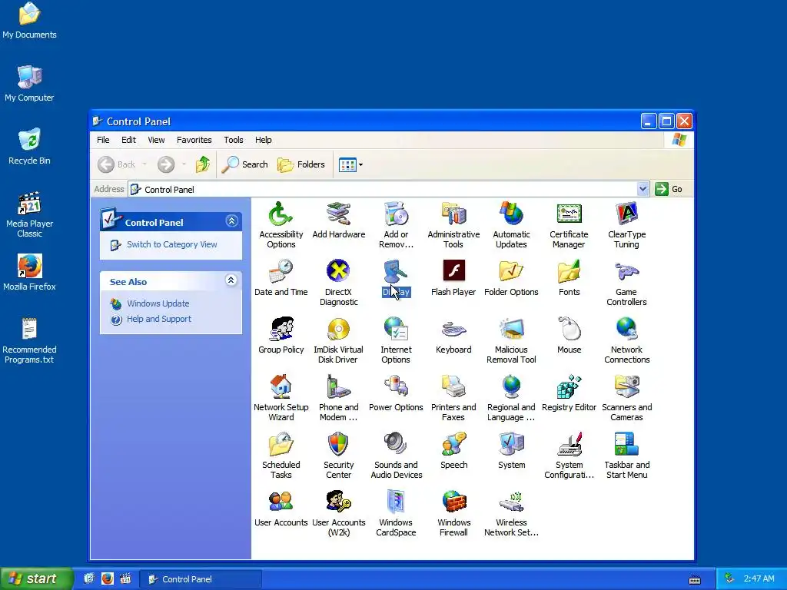Open Help and Support link
This screenshot has width=787, height=590.
click(158, 319)
